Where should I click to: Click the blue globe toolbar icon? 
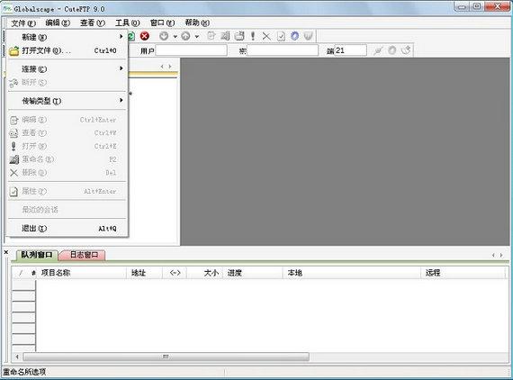[x=294, y=36]
